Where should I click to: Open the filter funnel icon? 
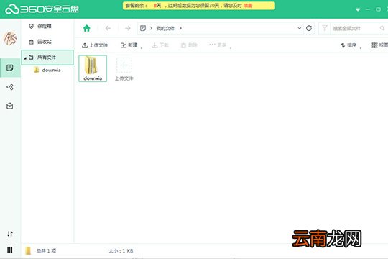pyautogui.click(x=325, y=28)
